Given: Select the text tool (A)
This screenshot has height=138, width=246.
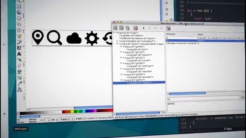Looking at the screenshot, I should pos(19,54).
